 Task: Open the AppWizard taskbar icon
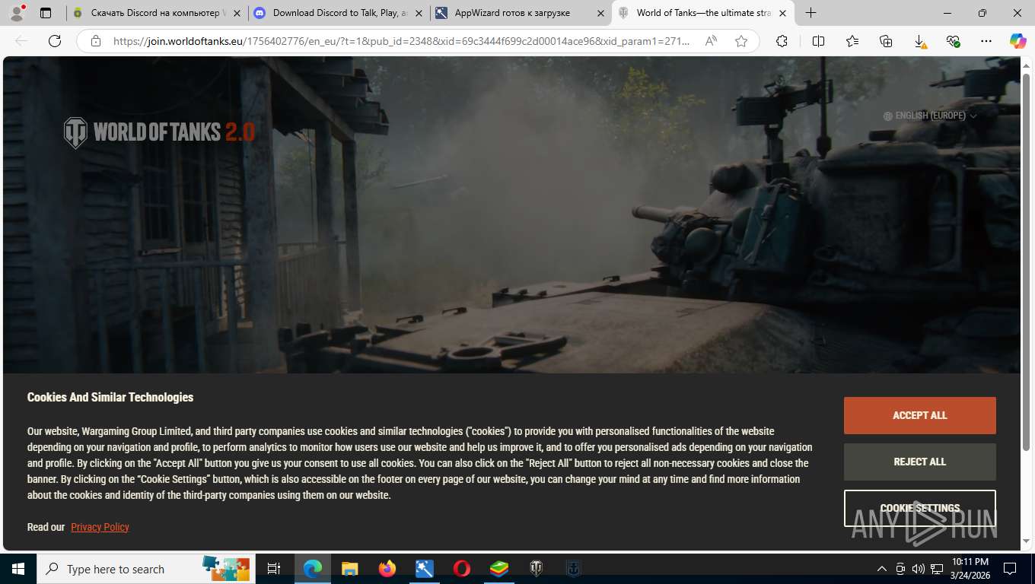point(424,569)
